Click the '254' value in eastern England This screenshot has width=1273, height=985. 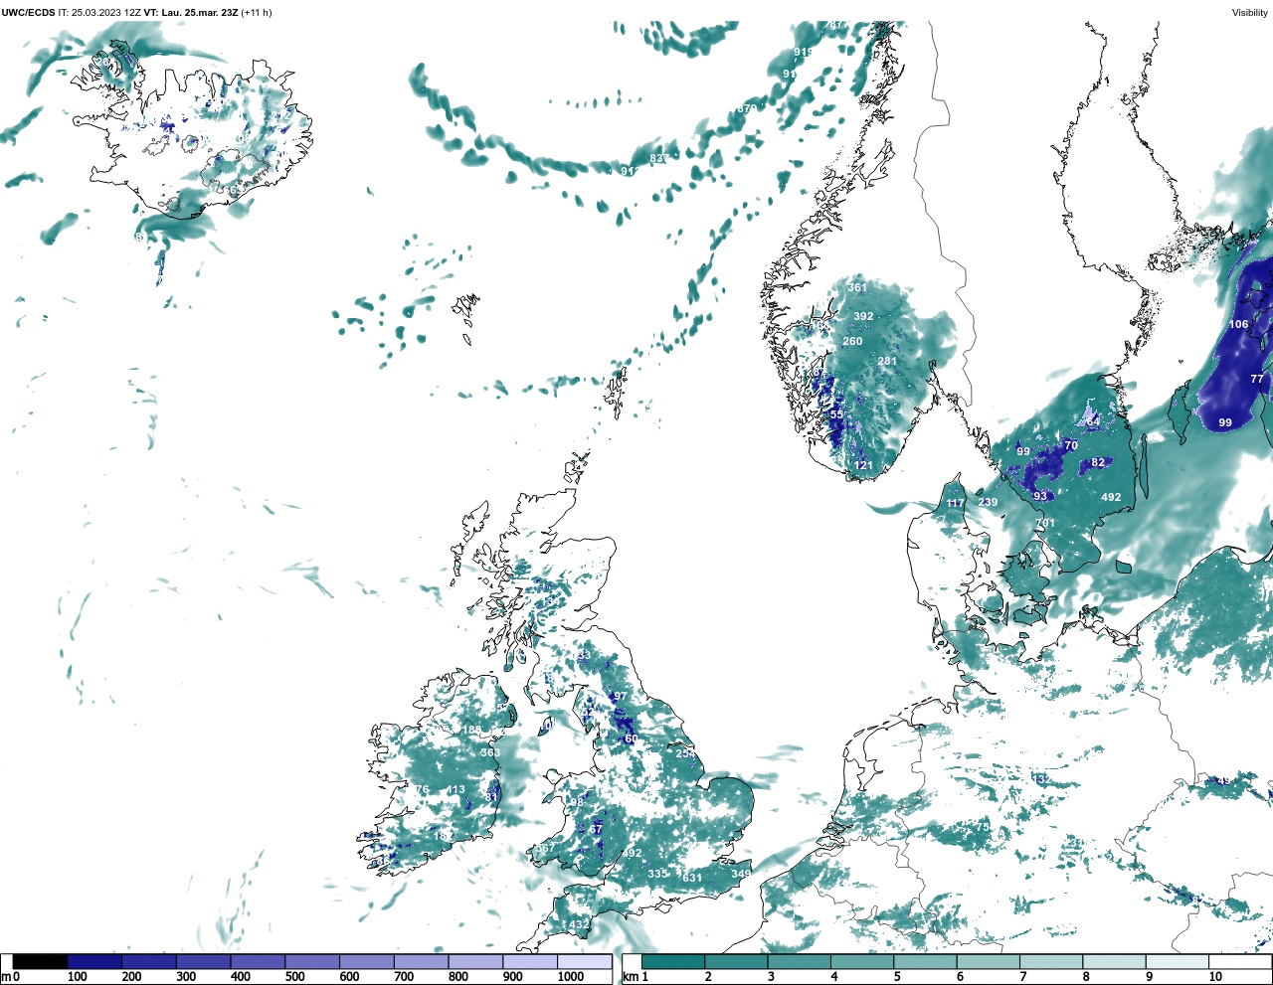685,753
